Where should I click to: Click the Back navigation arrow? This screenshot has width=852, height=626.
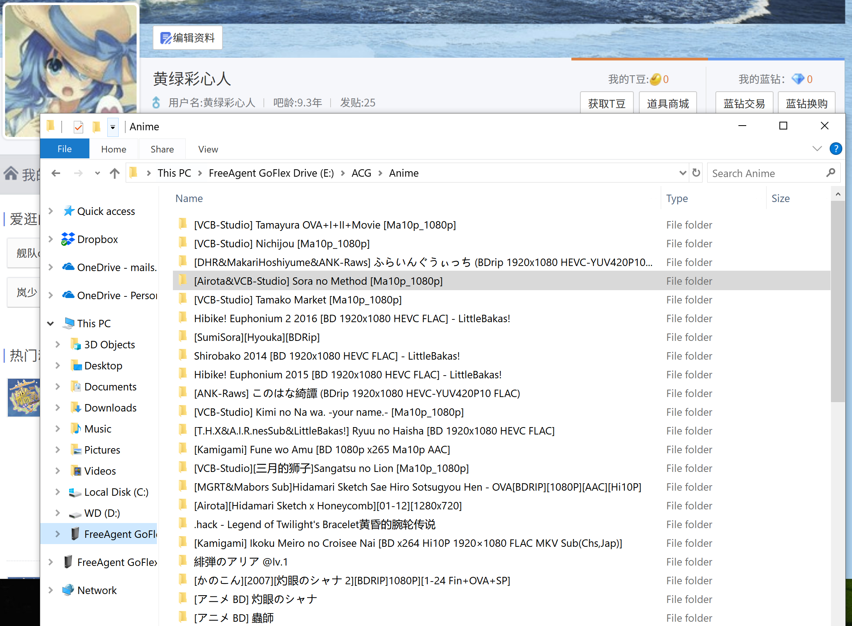pos(56,173)
